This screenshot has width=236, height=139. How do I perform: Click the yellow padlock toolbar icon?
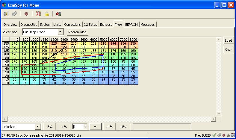click(47, 14)
